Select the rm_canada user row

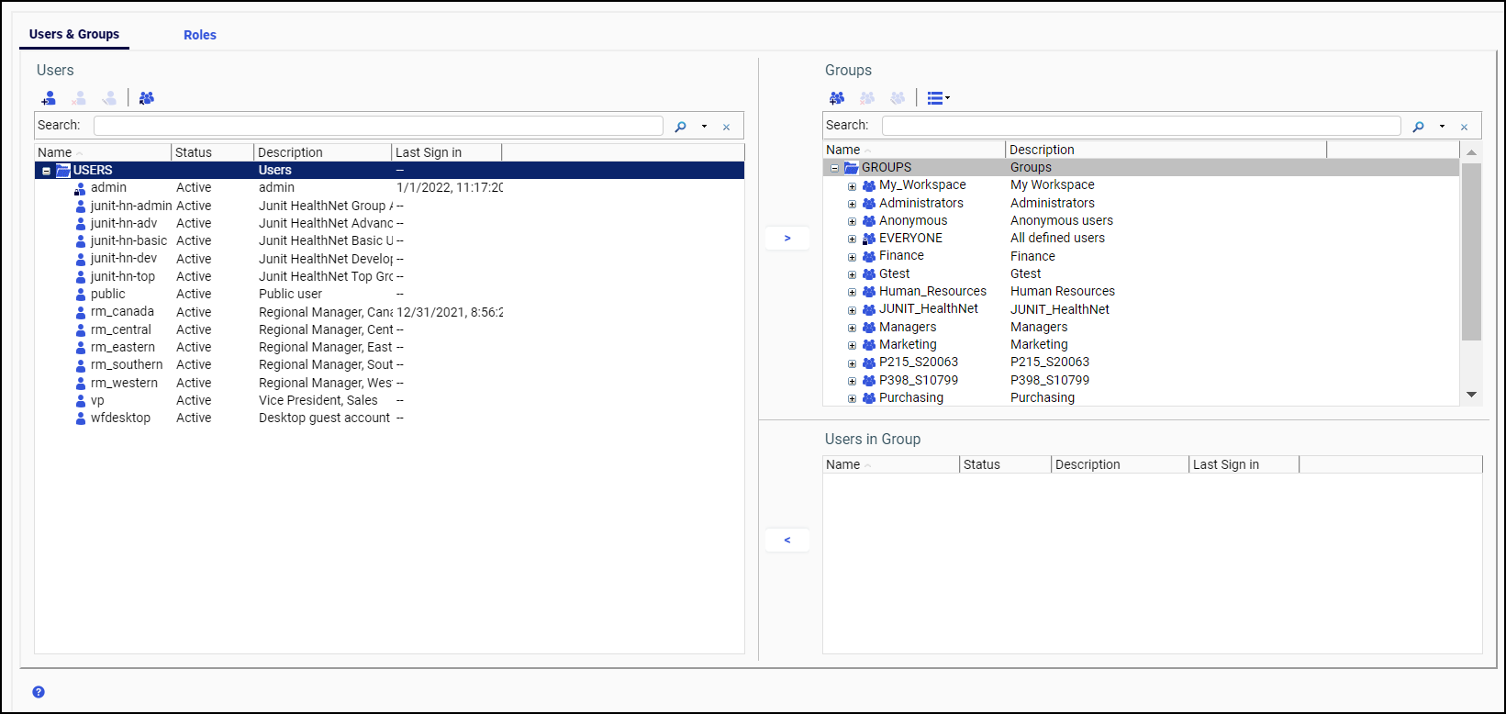(389, 312)
